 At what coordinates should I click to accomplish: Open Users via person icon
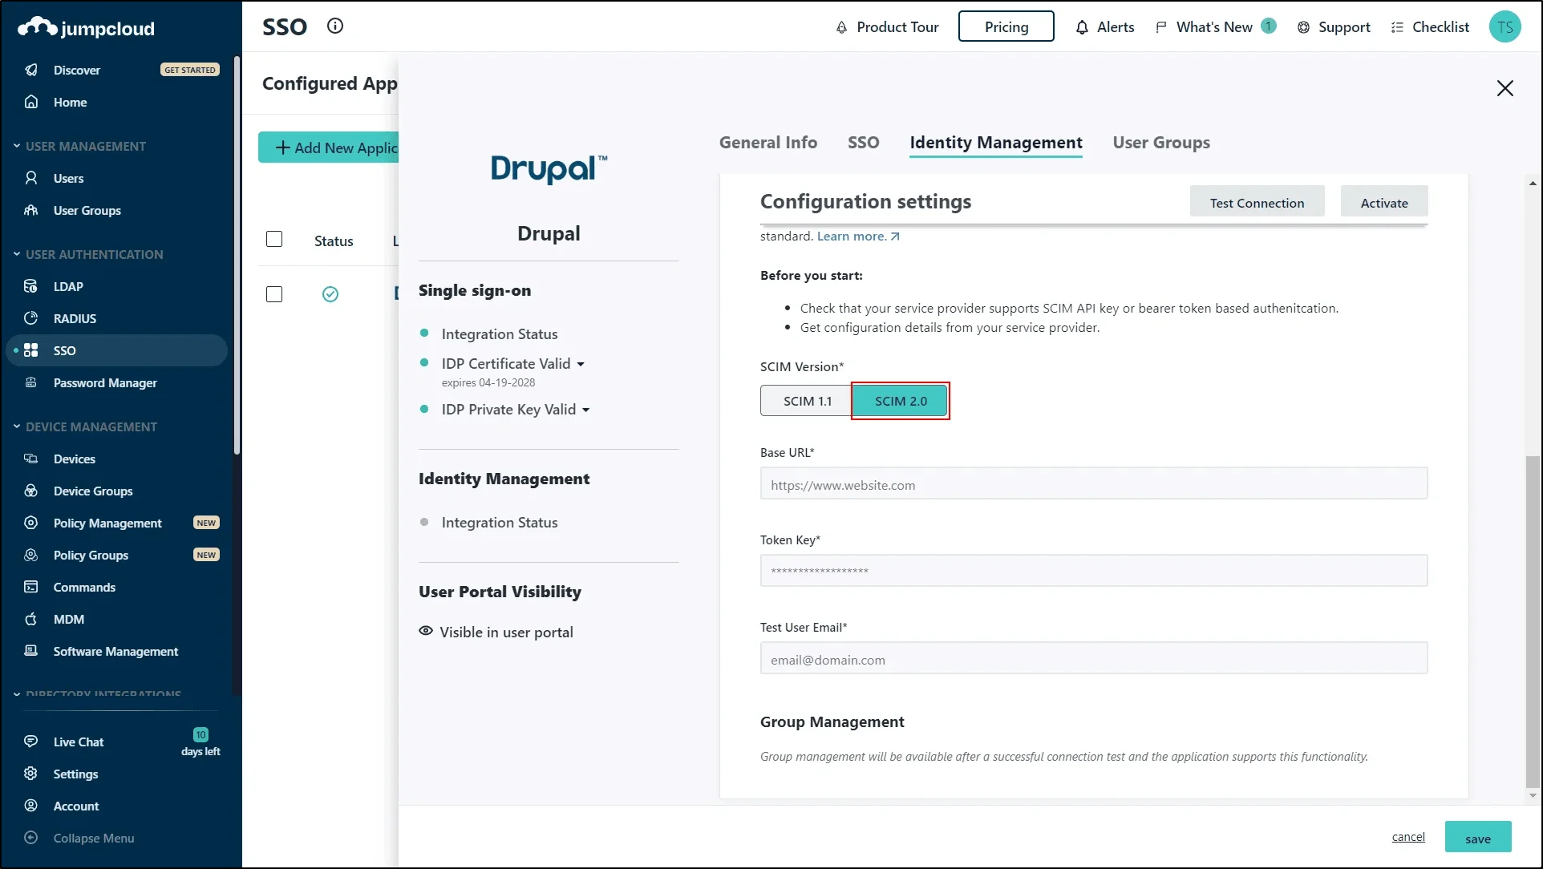(x=31, y=178)
